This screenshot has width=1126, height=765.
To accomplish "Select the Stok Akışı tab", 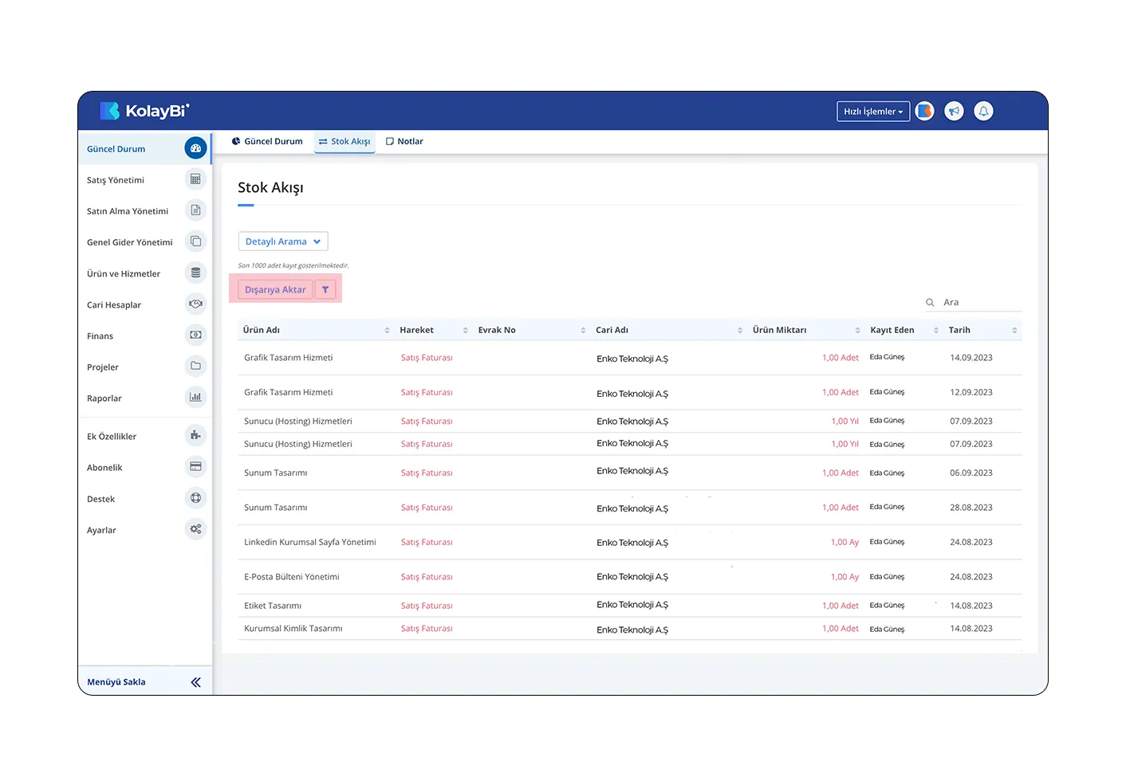I will tap(344, 141).
